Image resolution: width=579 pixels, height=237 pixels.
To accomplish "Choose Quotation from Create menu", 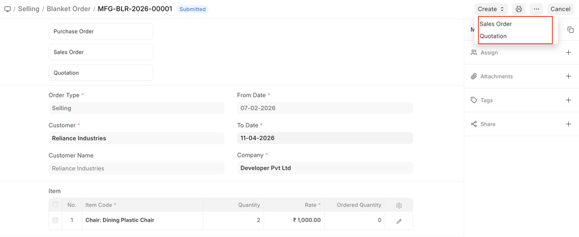I will click(493, 36).
